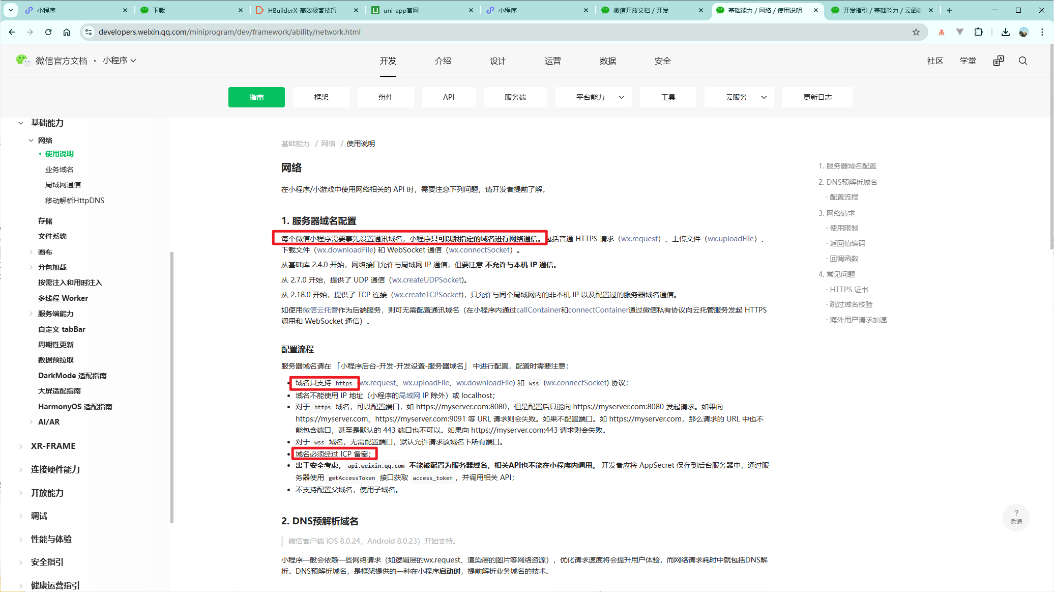Expand the 调试 section
Screen dimensions: 1054x592
pos(21,516)
